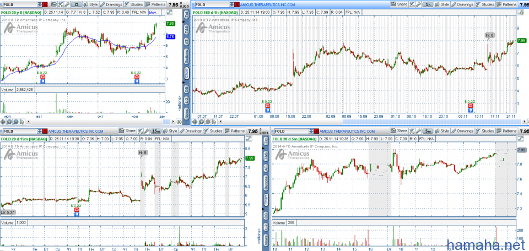
Task: Open Buttons tab on upper side panel
Action: pos(186,57)
